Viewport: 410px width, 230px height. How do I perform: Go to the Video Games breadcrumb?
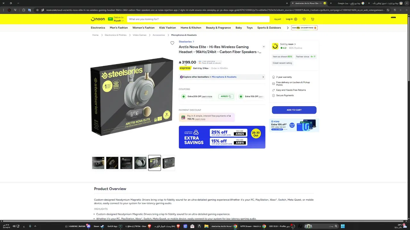[140, 35]
